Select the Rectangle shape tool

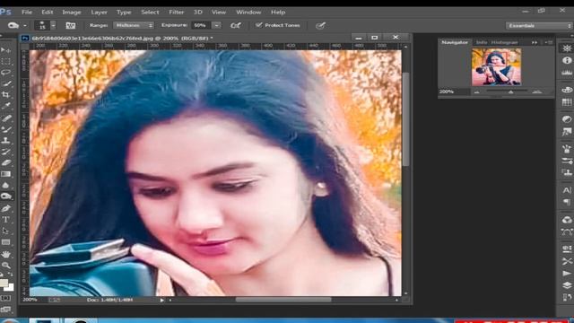[x=5, y=242]
